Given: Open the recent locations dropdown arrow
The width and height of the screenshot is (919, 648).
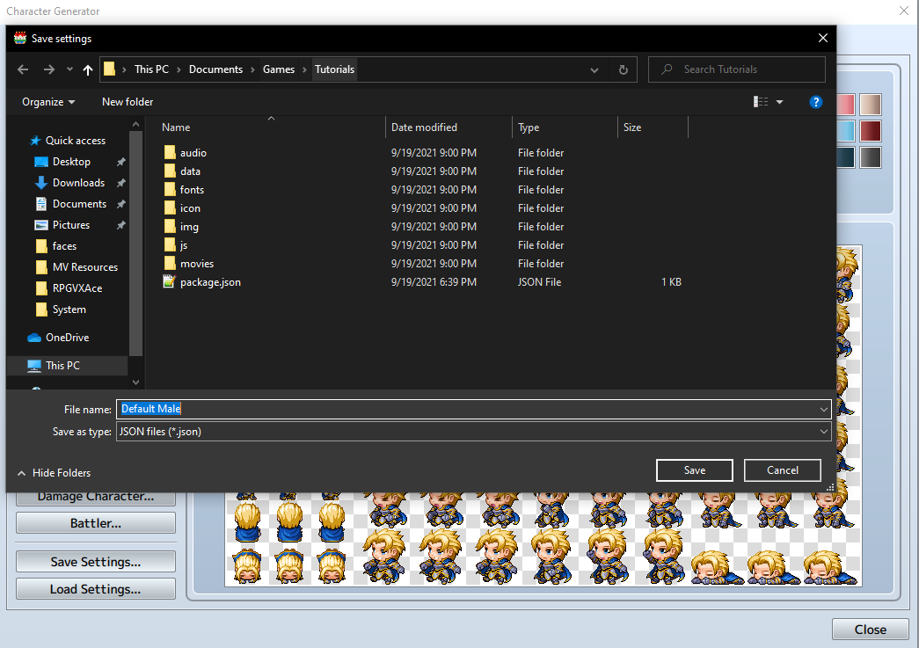Looking at the screenshot, I should pos(69,69).
